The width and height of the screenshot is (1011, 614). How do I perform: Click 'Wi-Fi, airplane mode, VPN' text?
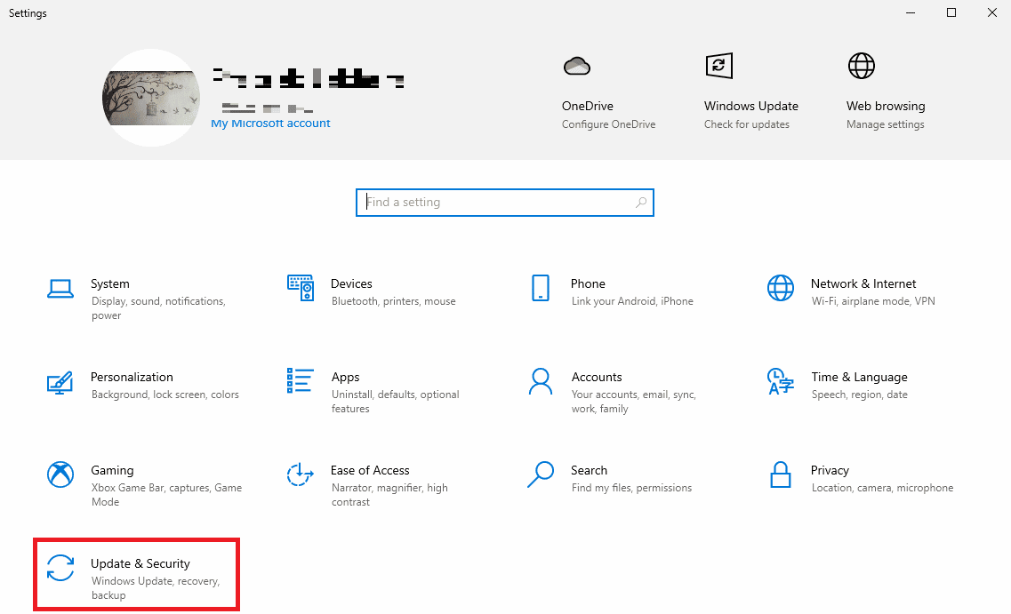[x=873, y=301]
